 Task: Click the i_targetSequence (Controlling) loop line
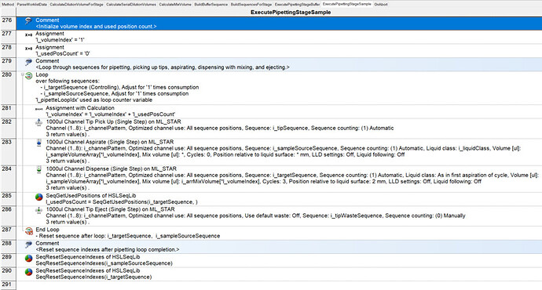(119, 87)
